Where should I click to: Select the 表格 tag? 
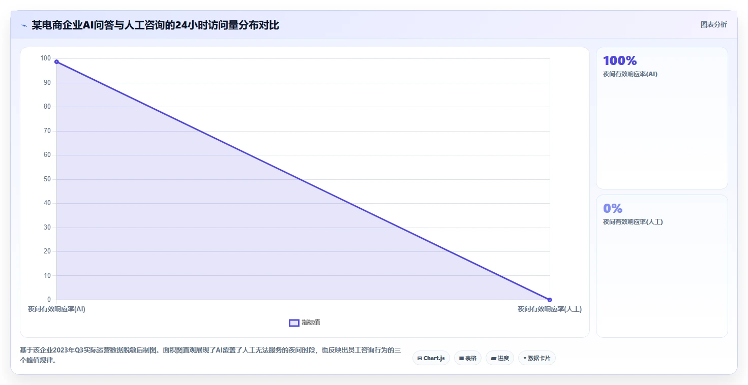coord(467,358)
